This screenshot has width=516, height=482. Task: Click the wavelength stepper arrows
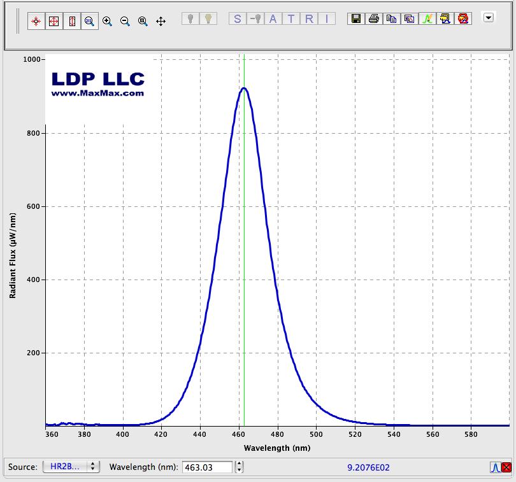click(239, 467)
